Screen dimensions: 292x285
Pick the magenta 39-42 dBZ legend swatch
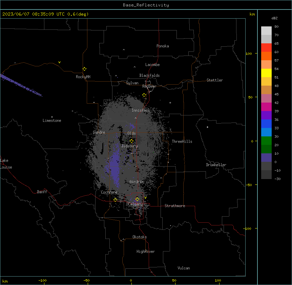[266, 107]
